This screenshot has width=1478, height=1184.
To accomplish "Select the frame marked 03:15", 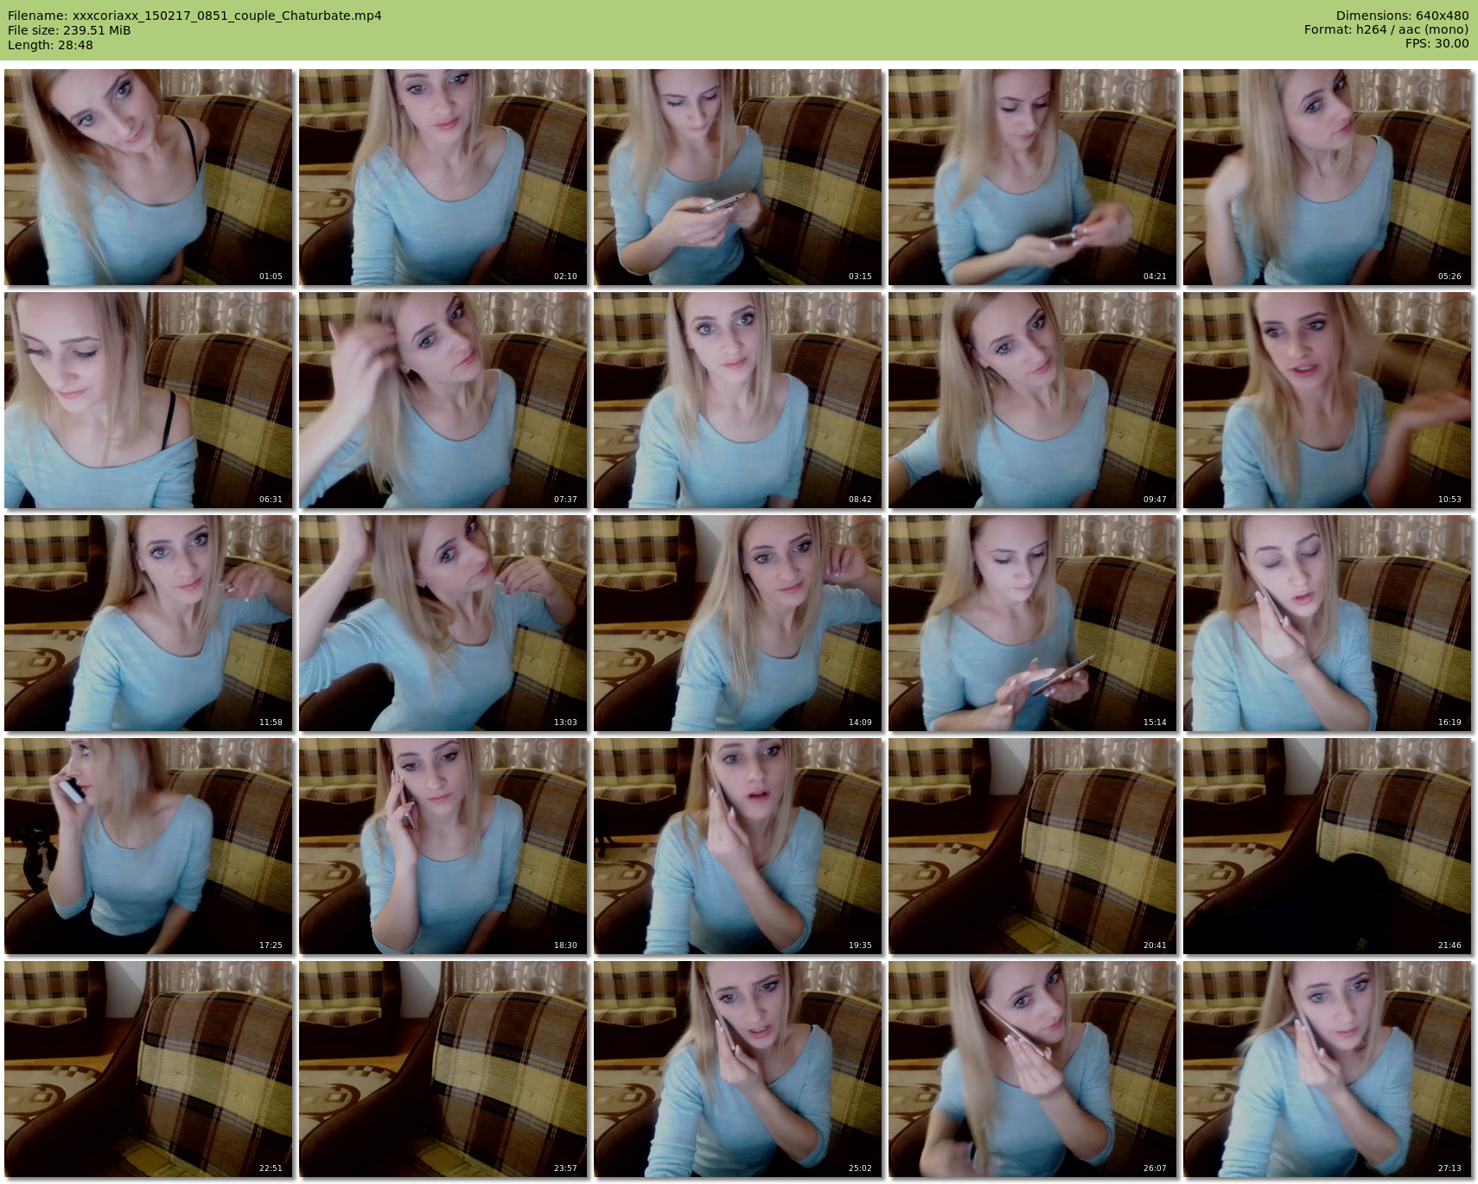I will coord(737,177).
